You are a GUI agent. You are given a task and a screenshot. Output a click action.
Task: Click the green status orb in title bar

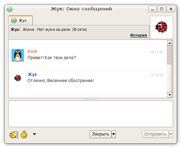tap(10, 9)
